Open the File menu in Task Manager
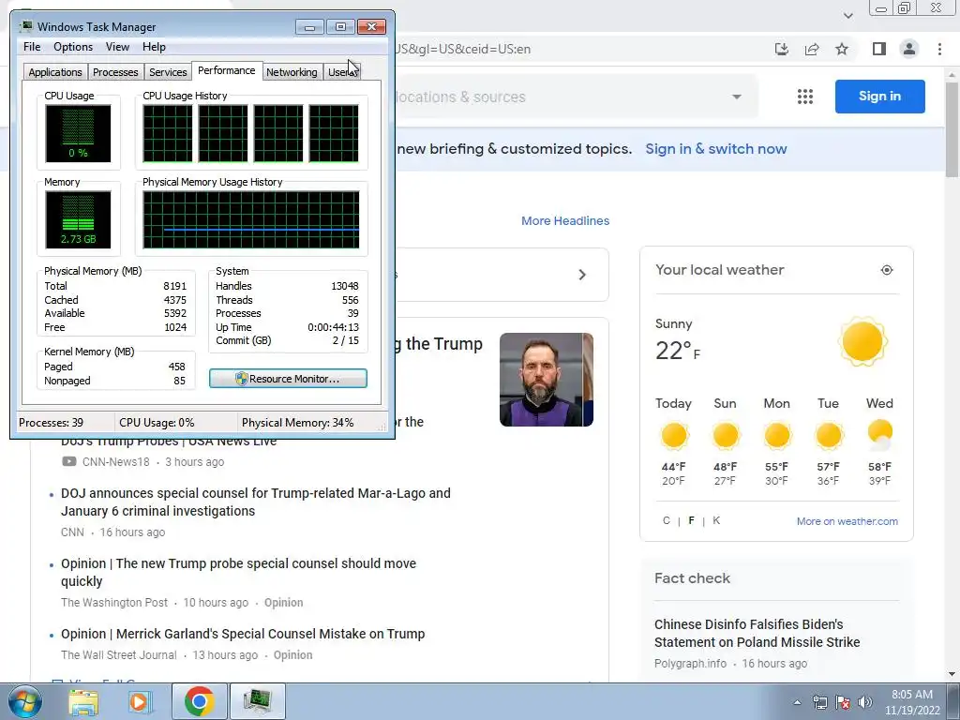The image size is (960, 720). click(x=32, y=47)
